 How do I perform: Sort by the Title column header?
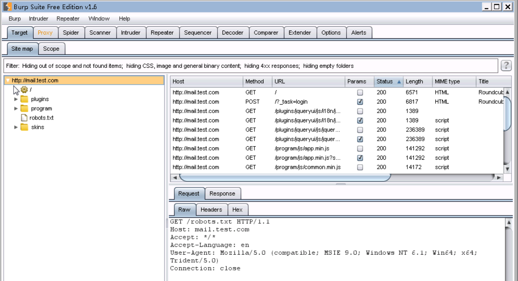[x=493, y=81]
